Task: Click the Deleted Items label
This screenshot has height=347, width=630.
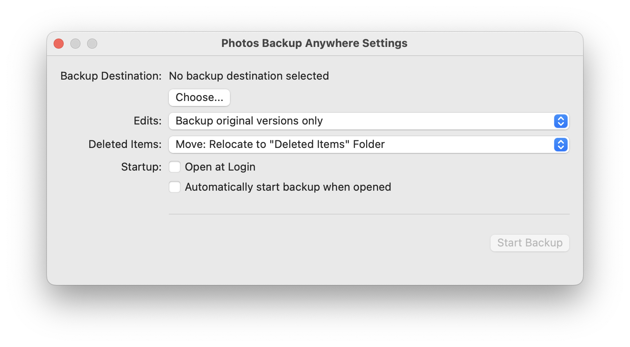Action: pyautogui.click(x=125, y=144)
